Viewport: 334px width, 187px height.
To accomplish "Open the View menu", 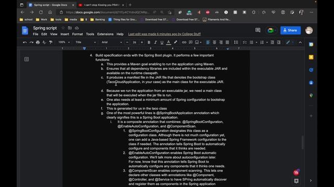I will pos(54,34).
